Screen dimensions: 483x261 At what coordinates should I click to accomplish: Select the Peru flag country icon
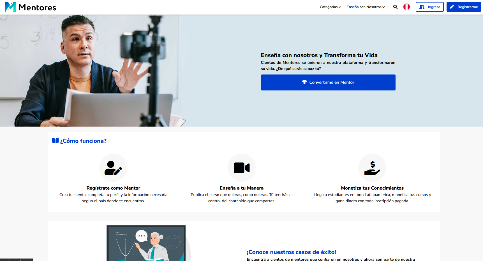(x=406, y=7)
